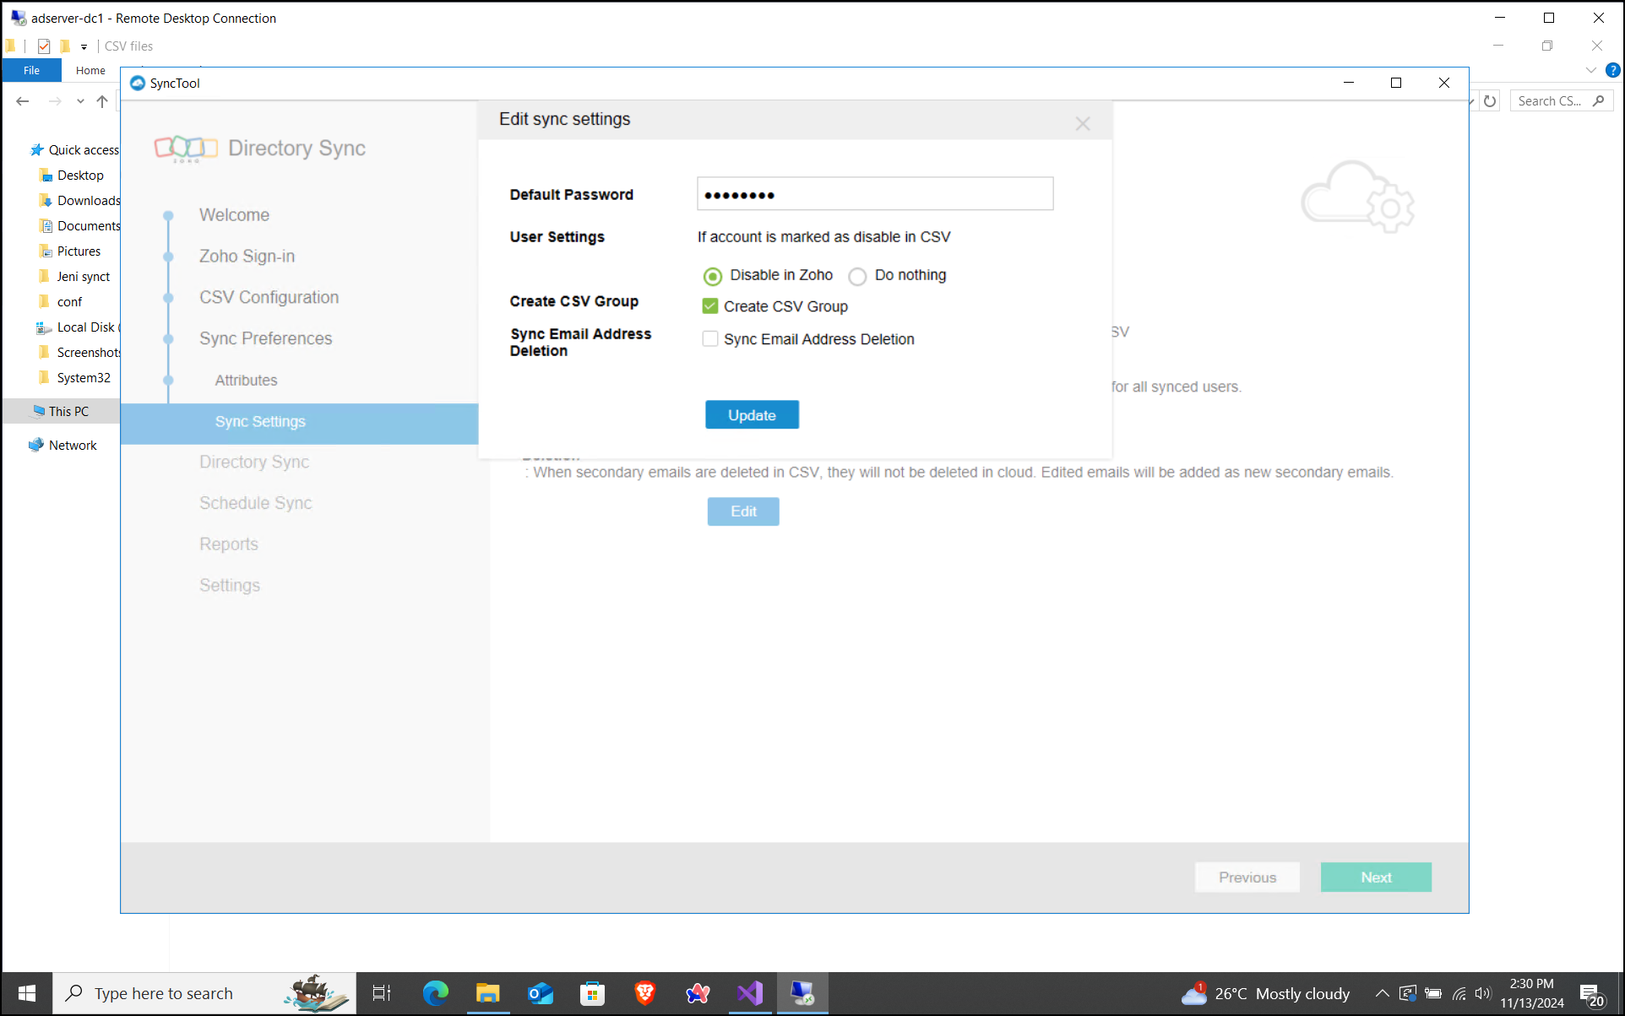Open the Task View icon
The height and width of the screenshot is (1016, 1625).
[x=382, y=993]
